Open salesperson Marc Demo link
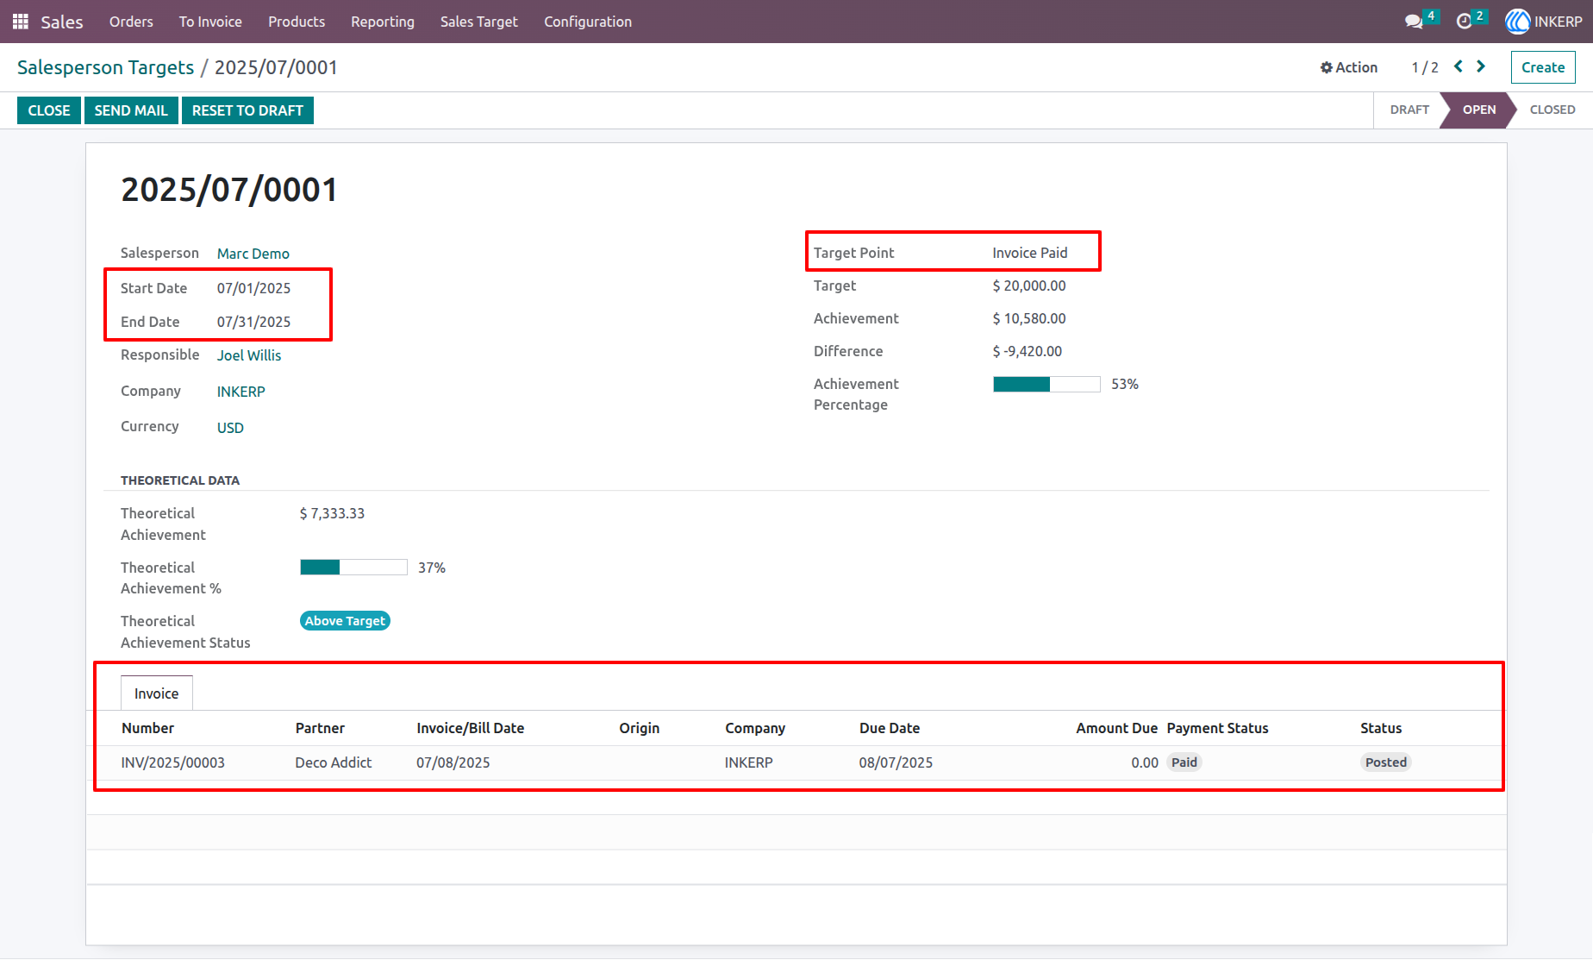Image resolution: width=1593 pixels, height=960 pixels. 253,254
